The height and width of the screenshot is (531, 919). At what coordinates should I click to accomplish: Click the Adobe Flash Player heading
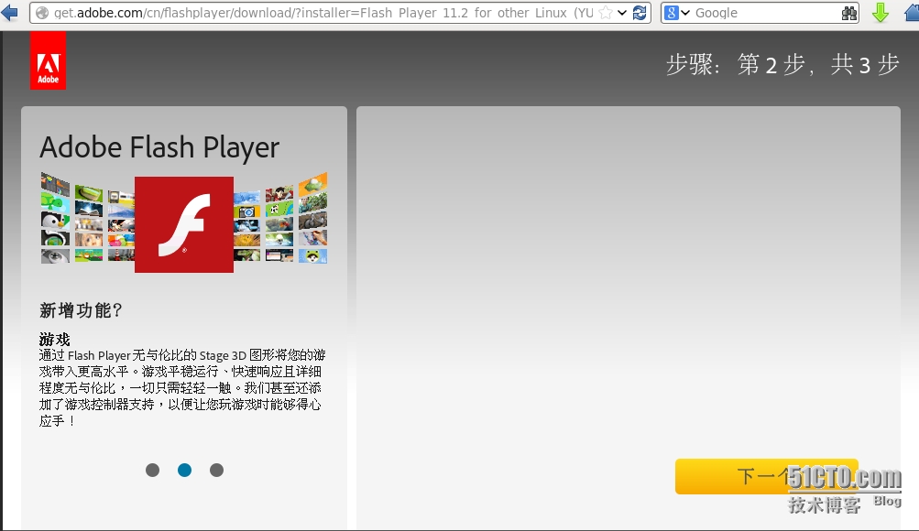(x=159, y=147)
